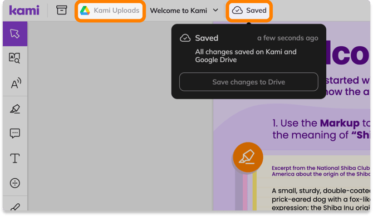Viewport: 373px width, 216px height.
Task: Click 'Use the Markup' instruction text
Action: pyautogui.click(x=321, y=129)
